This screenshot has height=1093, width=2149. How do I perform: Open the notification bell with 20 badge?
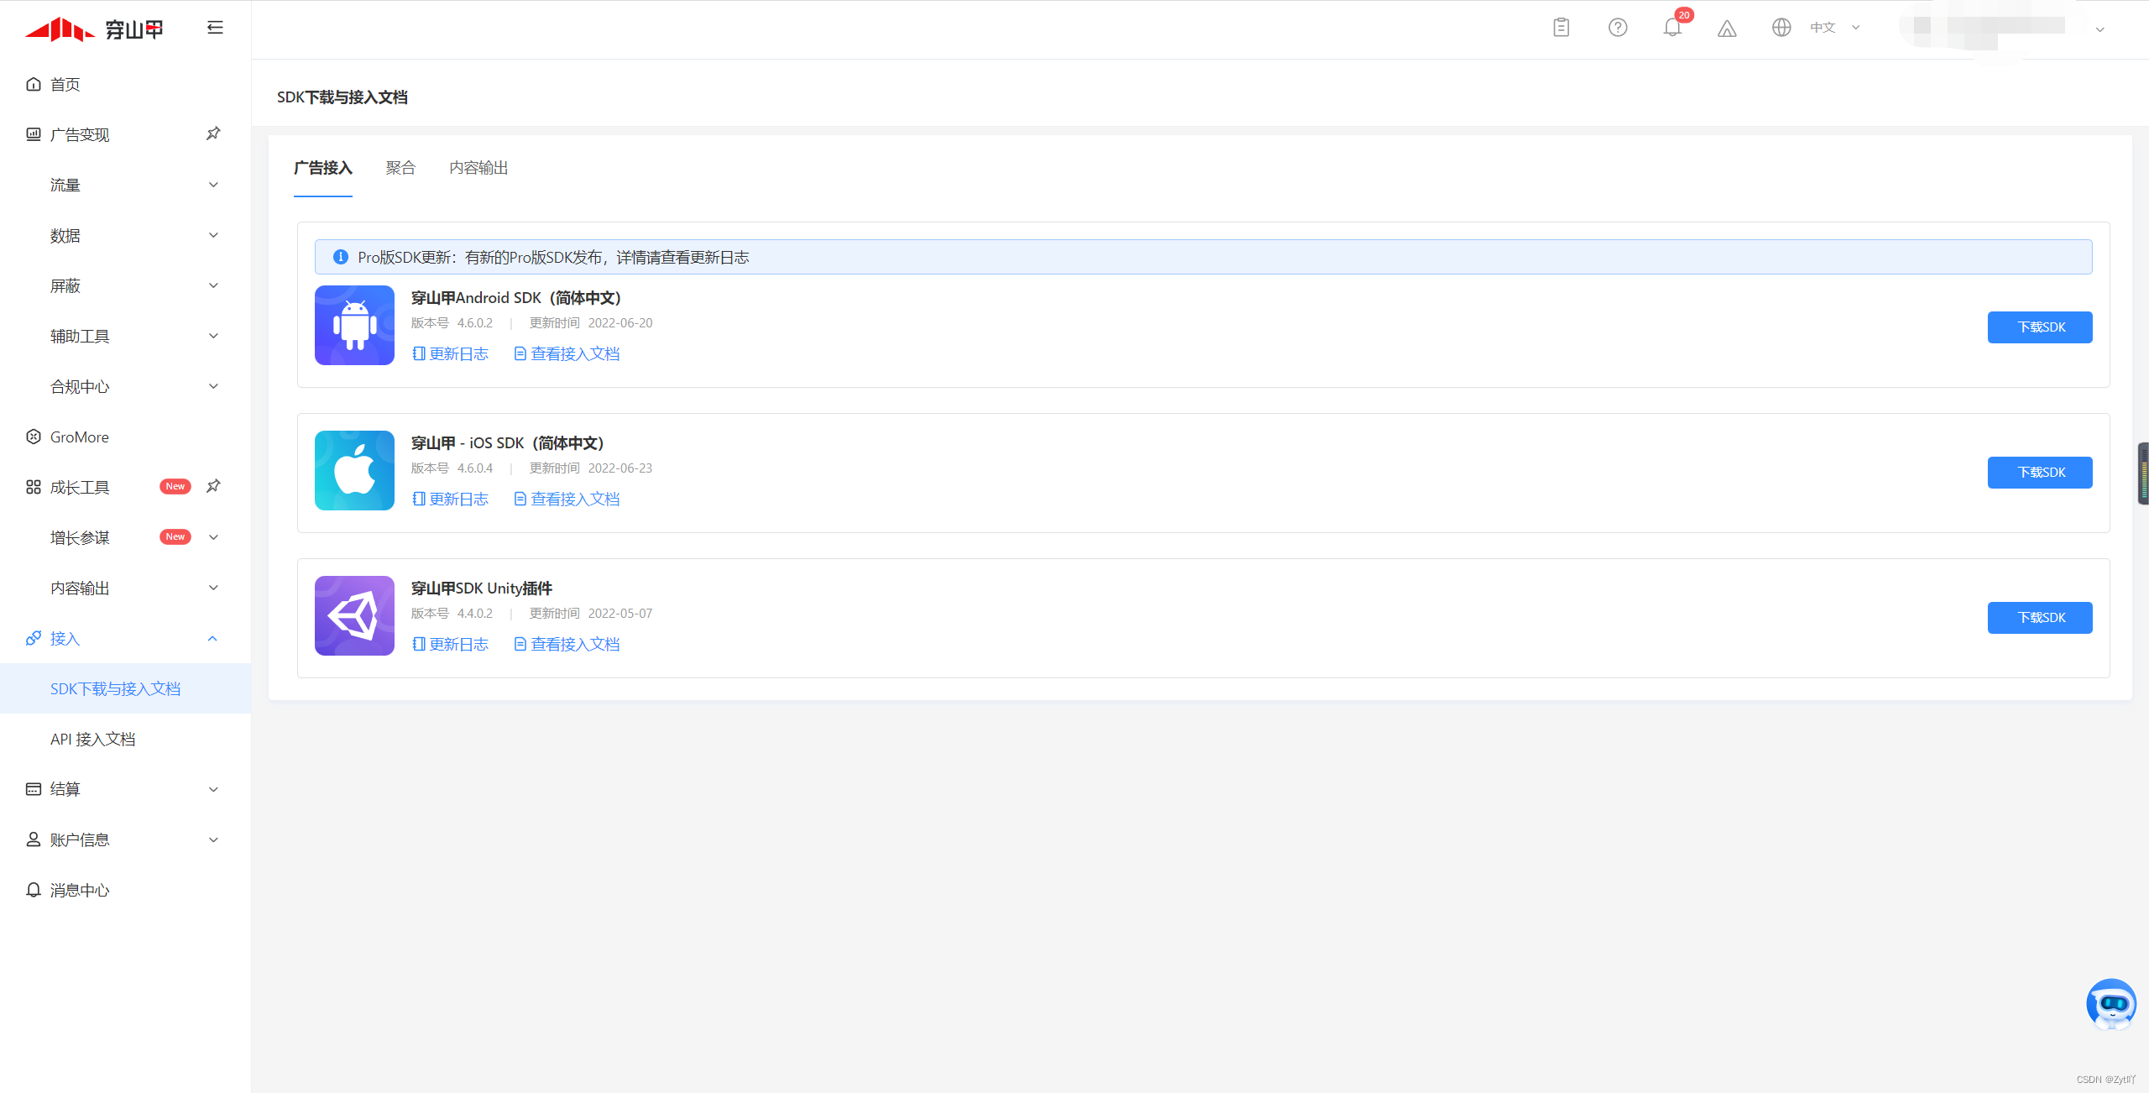click(x=1672, y=28)
